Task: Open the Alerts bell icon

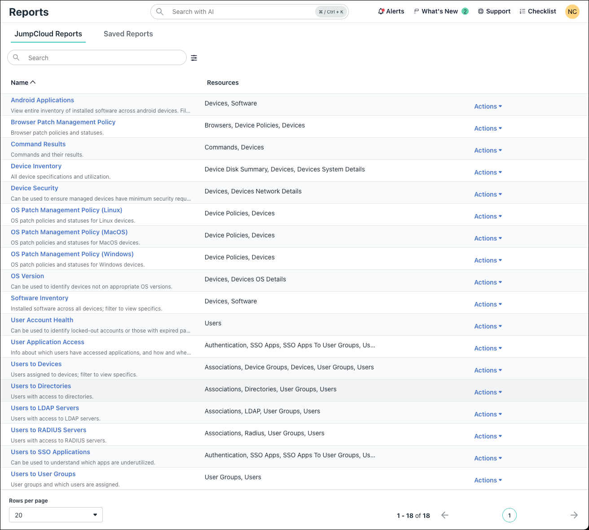Action: pyautogui.click(x=381, y=11)
